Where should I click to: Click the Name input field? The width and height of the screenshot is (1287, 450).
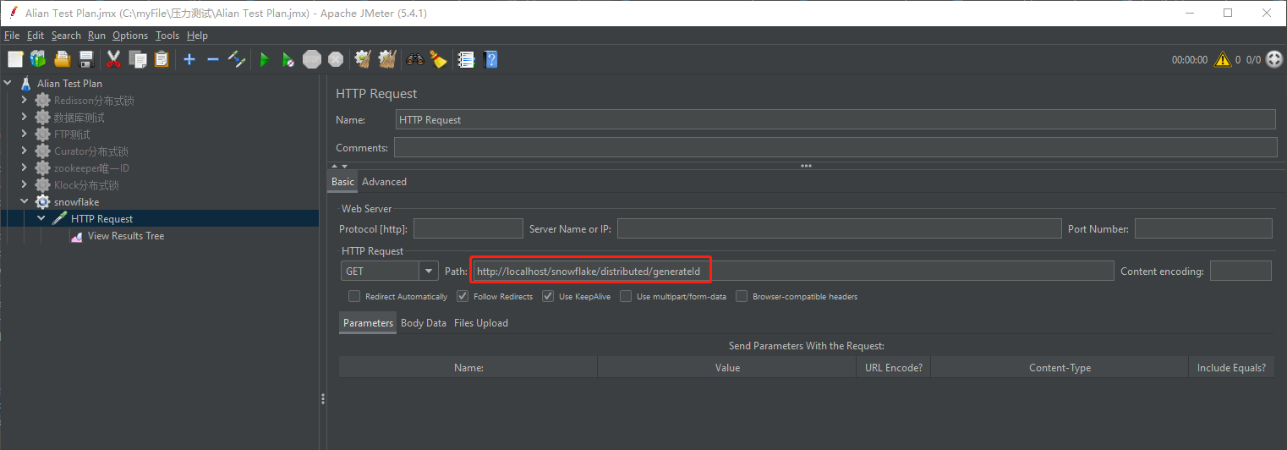point(835,119)
